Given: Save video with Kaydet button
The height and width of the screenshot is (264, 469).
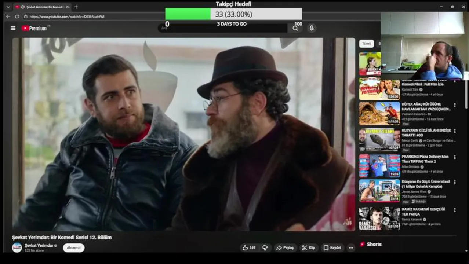Looking at the screenshot, I should pyautogui.click(x=332, y=248).
